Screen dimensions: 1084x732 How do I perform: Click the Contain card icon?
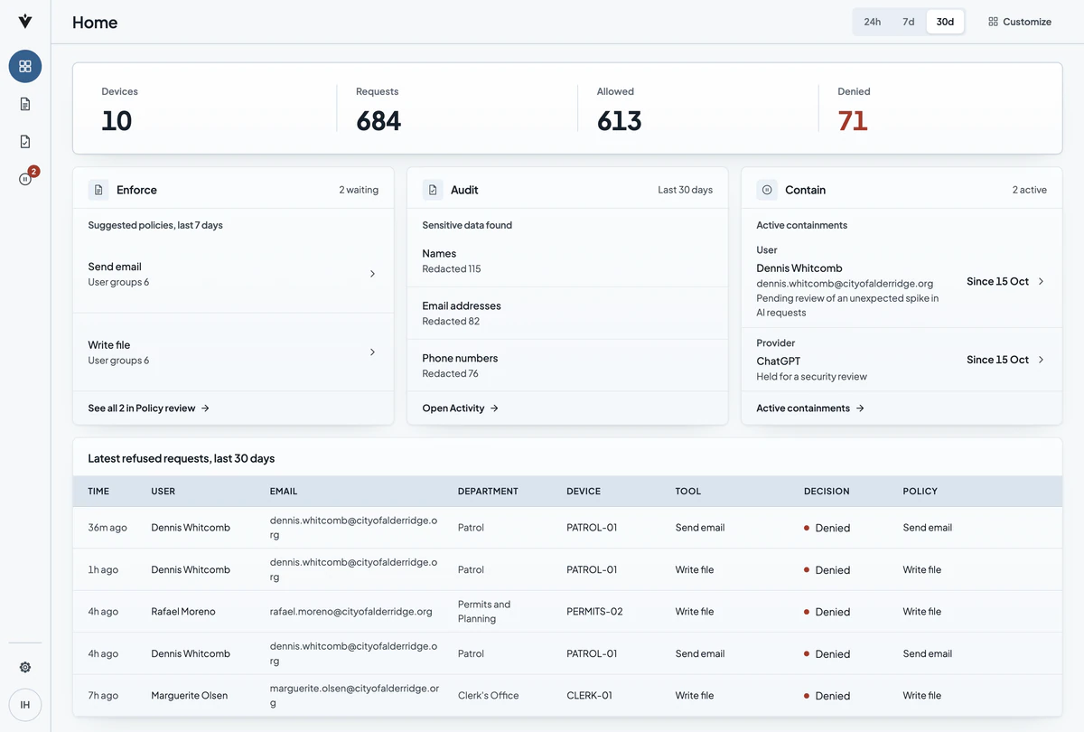767,190
